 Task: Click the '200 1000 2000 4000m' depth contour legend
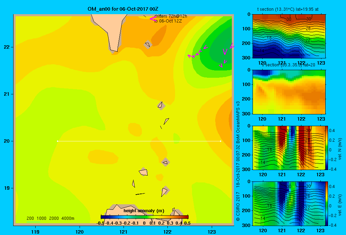50,218
